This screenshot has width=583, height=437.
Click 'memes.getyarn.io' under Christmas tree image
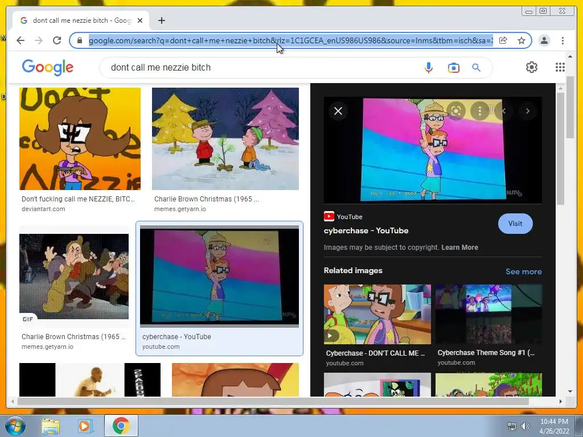(x=180, y=209)
